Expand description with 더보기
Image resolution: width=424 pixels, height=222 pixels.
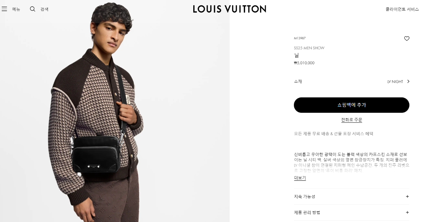[x=300, y=178]
